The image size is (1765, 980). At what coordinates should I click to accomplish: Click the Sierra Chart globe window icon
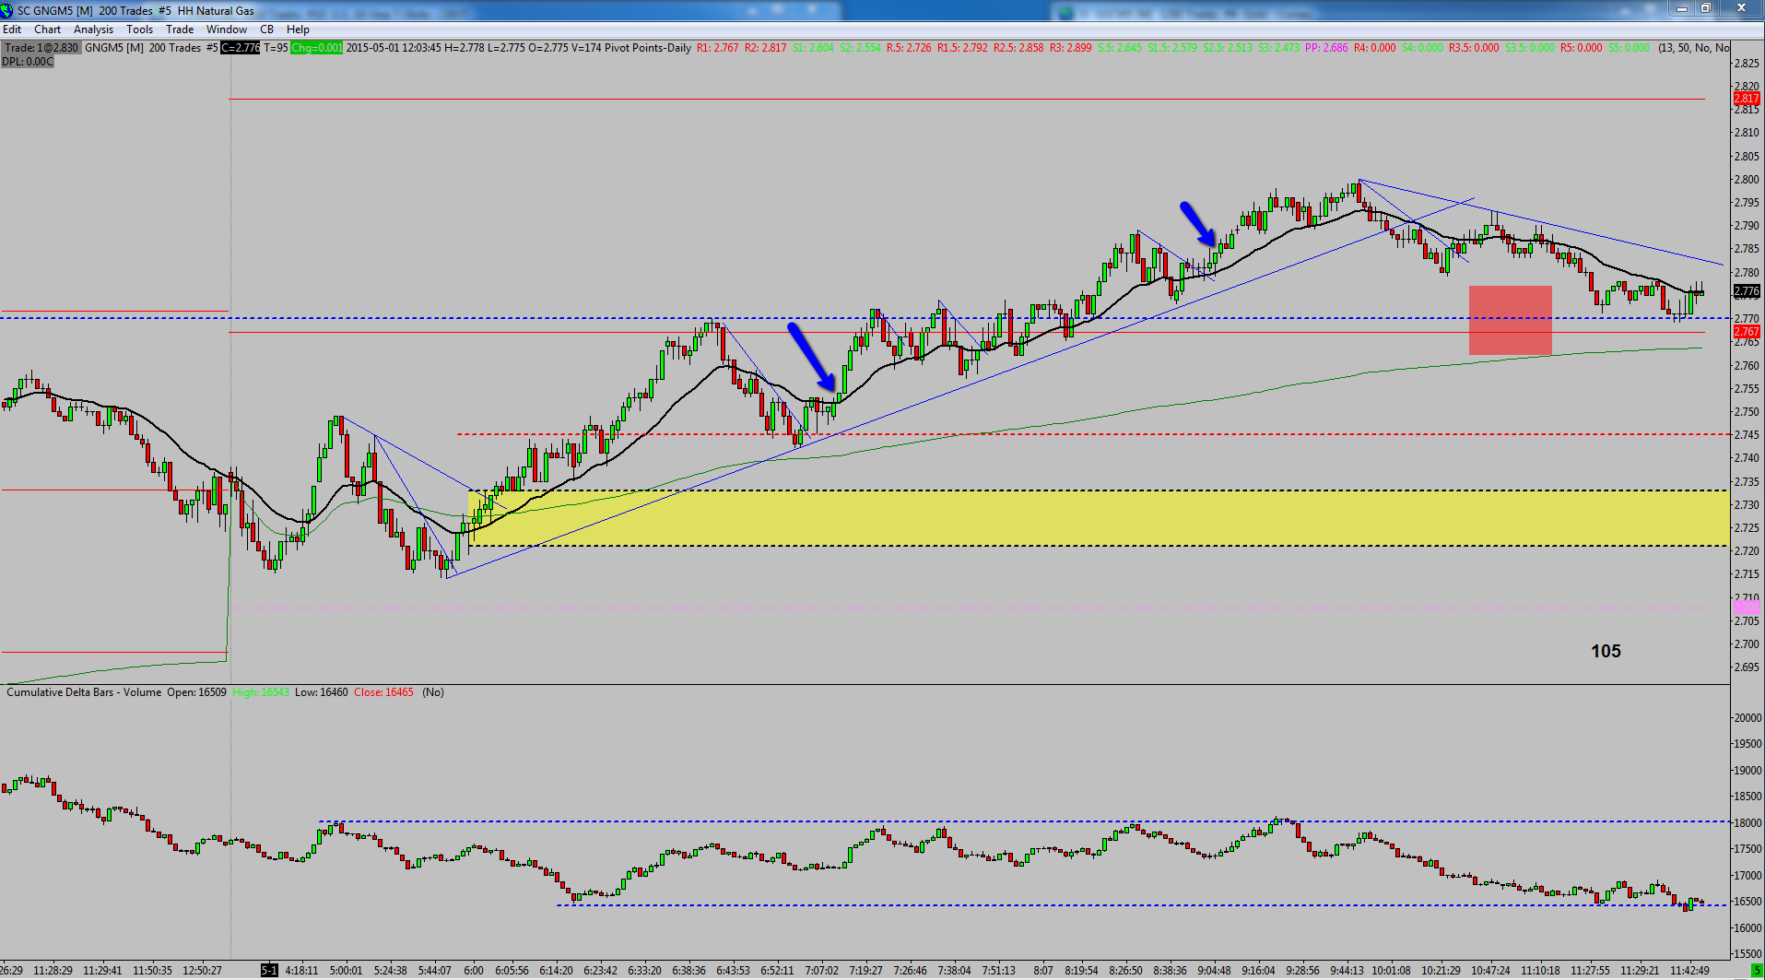point(7,10)
